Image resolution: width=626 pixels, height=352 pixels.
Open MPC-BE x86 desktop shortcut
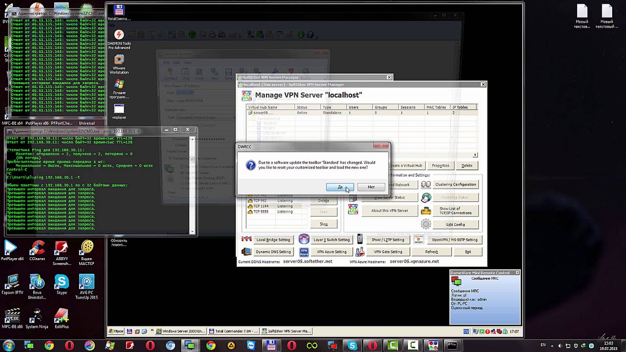coord(12,318)
